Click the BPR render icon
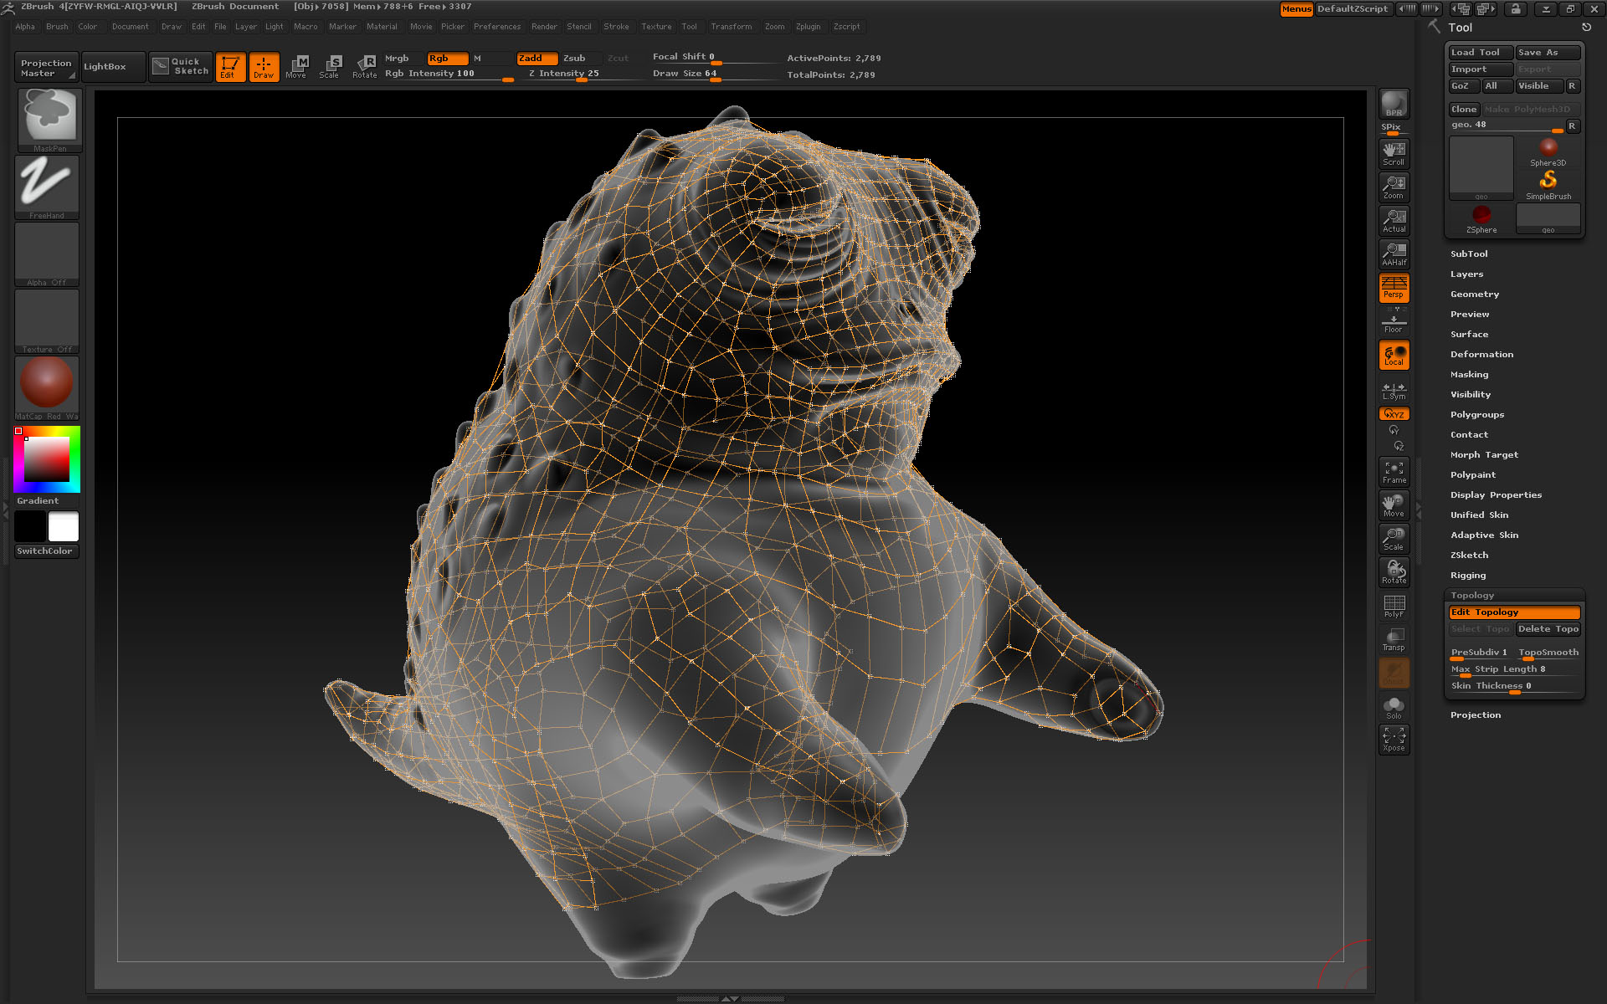This screenshot has width=1607, height=1004. (1394, 104)
